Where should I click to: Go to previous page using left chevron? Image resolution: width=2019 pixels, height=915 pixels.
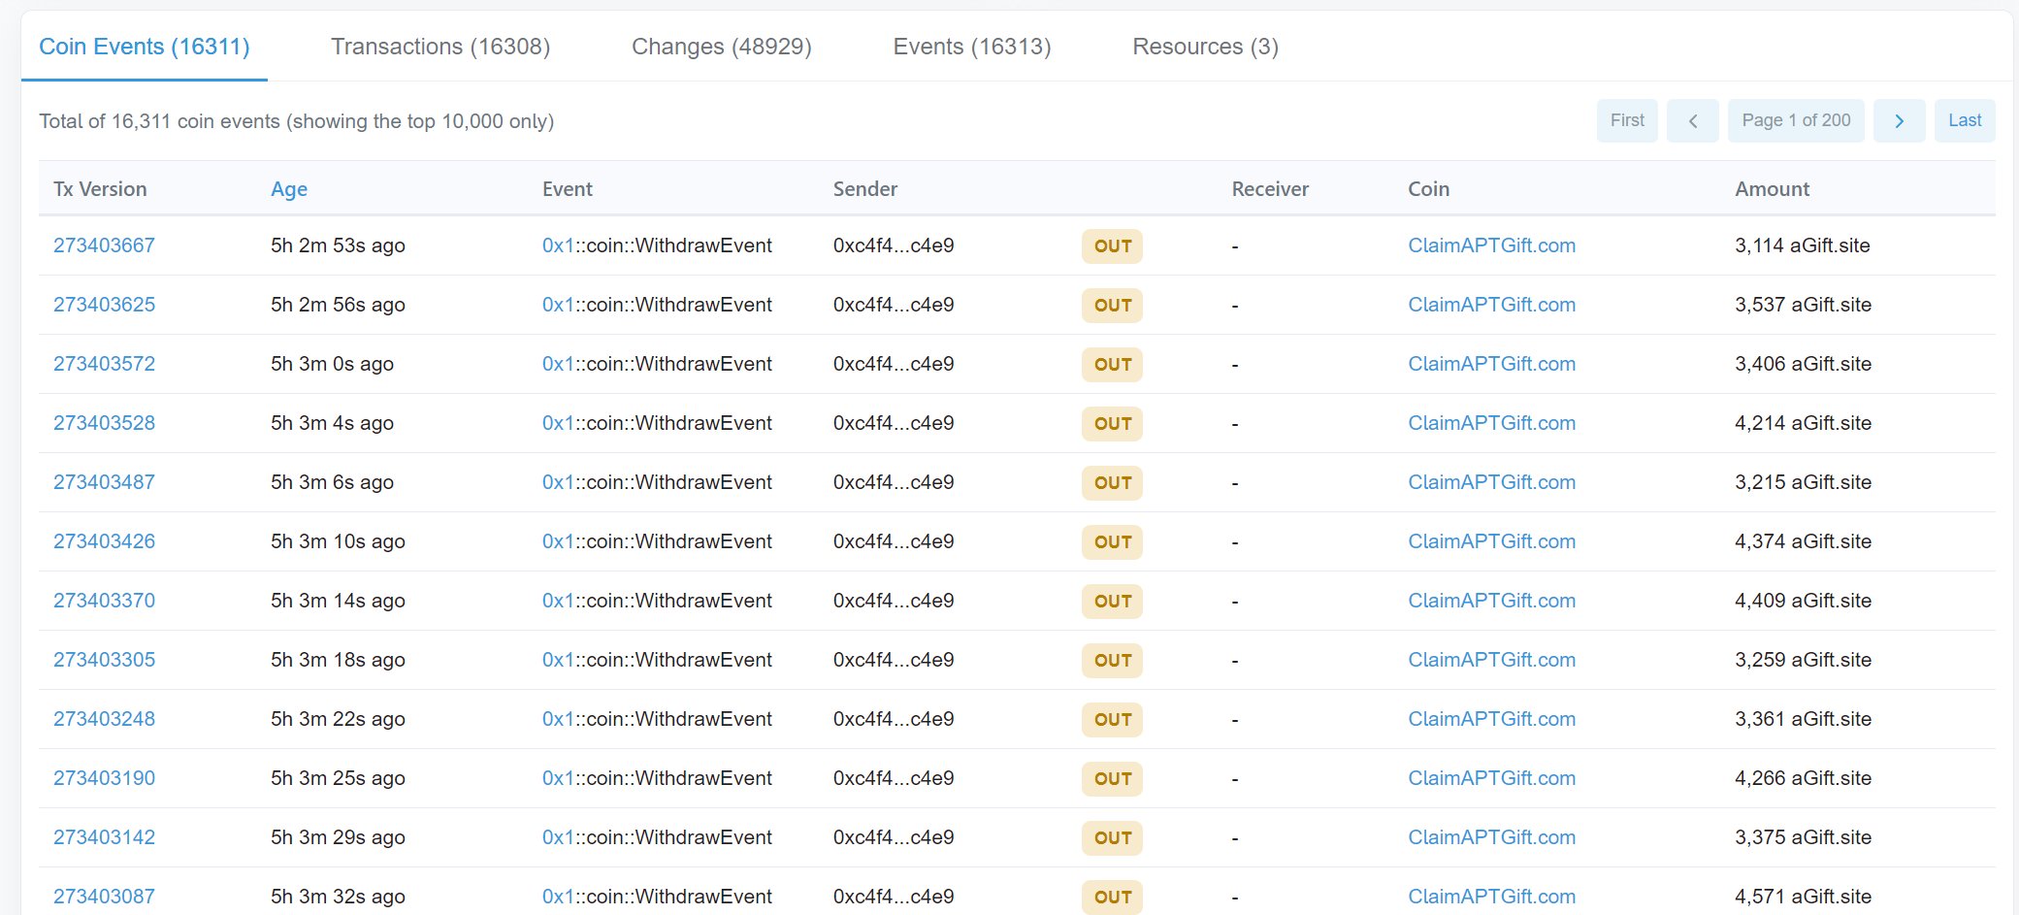point(1692,121)
